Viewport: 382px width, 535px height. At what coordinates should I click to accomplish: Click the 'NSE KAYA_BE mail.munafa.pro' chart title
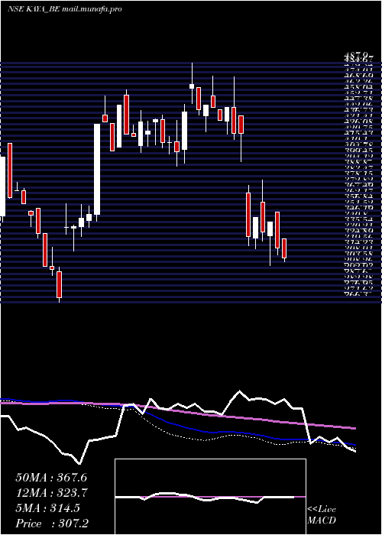tap(64, 9)
